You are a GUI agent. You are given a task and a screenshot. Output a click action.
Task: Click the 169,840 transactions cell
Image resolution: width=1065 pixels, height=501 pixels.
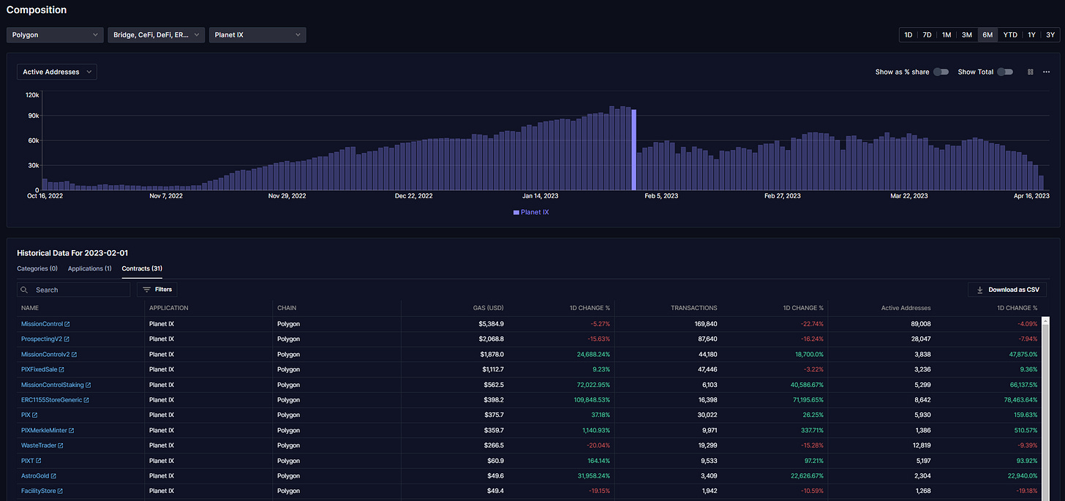(706, 324)
